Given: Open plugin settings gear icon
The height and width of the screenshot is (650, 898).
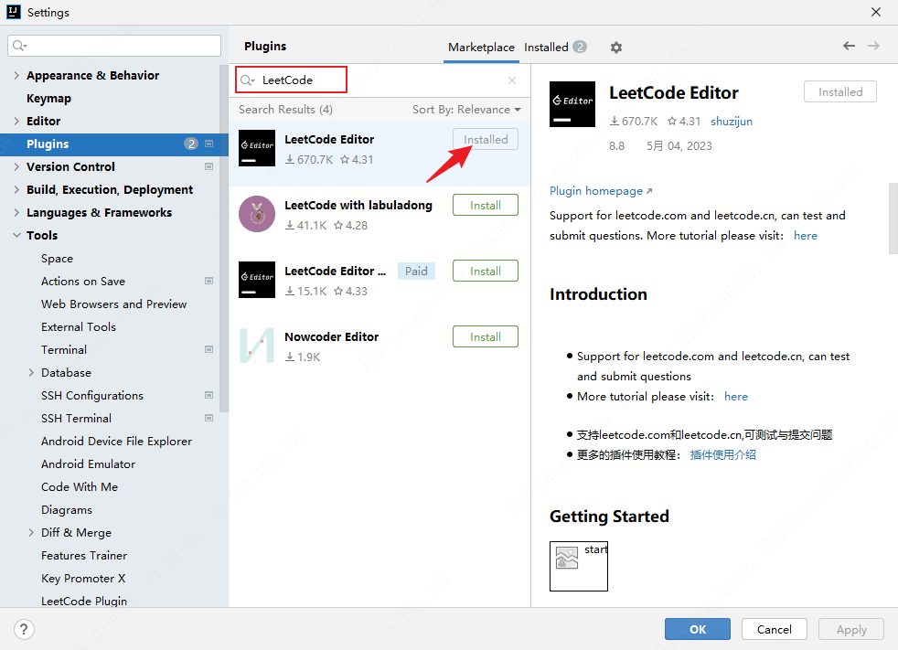Looking at the screenshot, I should tap(616, 48).
